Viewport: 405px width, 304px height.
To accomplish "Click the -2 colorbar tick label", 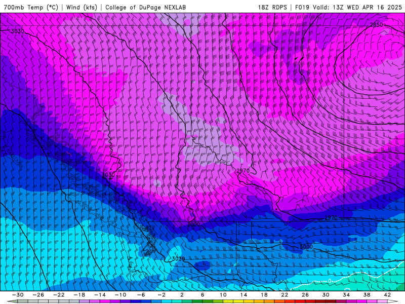I will click(161, 295).
